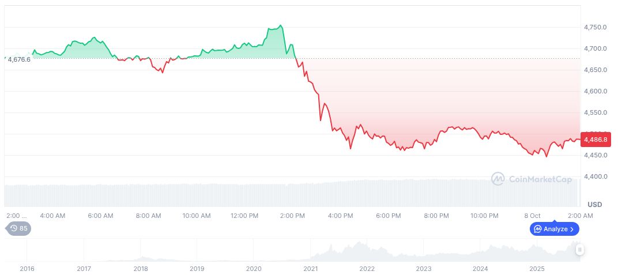Screen dimensions: 618x275
Task: Click the 4,400.0 price axis label
Action: tap(595, 176)
